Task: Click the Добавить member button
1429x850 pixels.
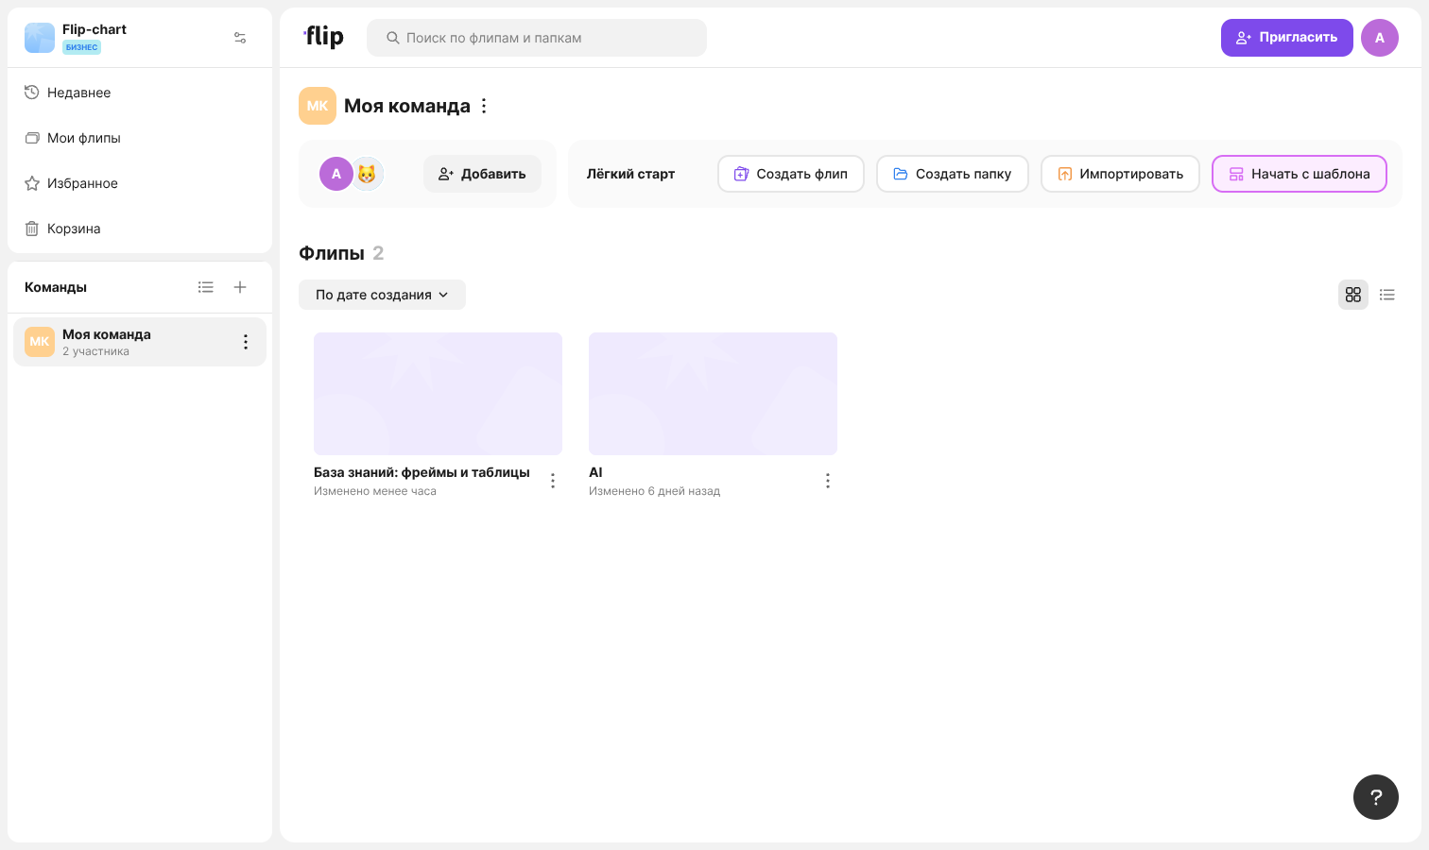Action: coord(482,174)
